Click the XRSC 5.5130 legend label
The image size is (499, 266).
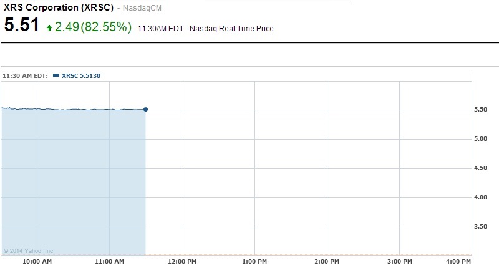point(81,75)
